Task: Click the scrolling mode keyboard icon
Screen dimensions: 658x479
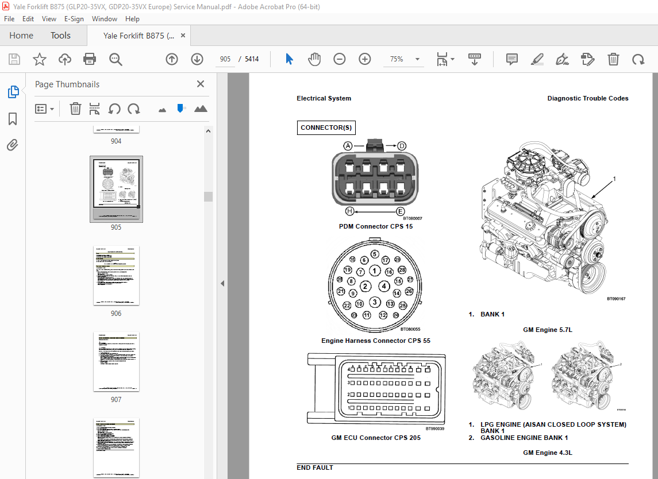Action: (475, 59)
